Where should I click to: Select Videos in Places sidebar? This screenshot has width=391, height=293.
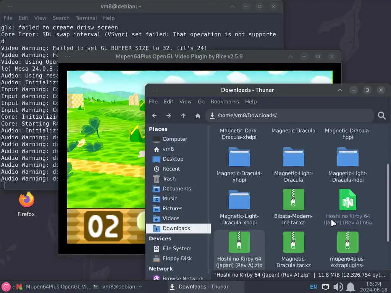178,219
